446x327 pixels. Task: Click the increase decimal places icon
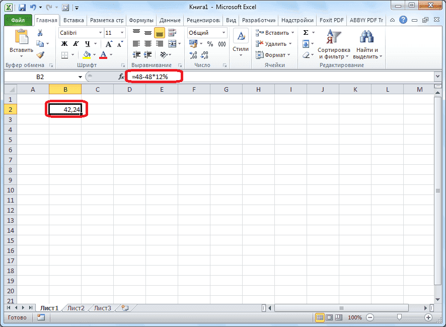[193, 56]
